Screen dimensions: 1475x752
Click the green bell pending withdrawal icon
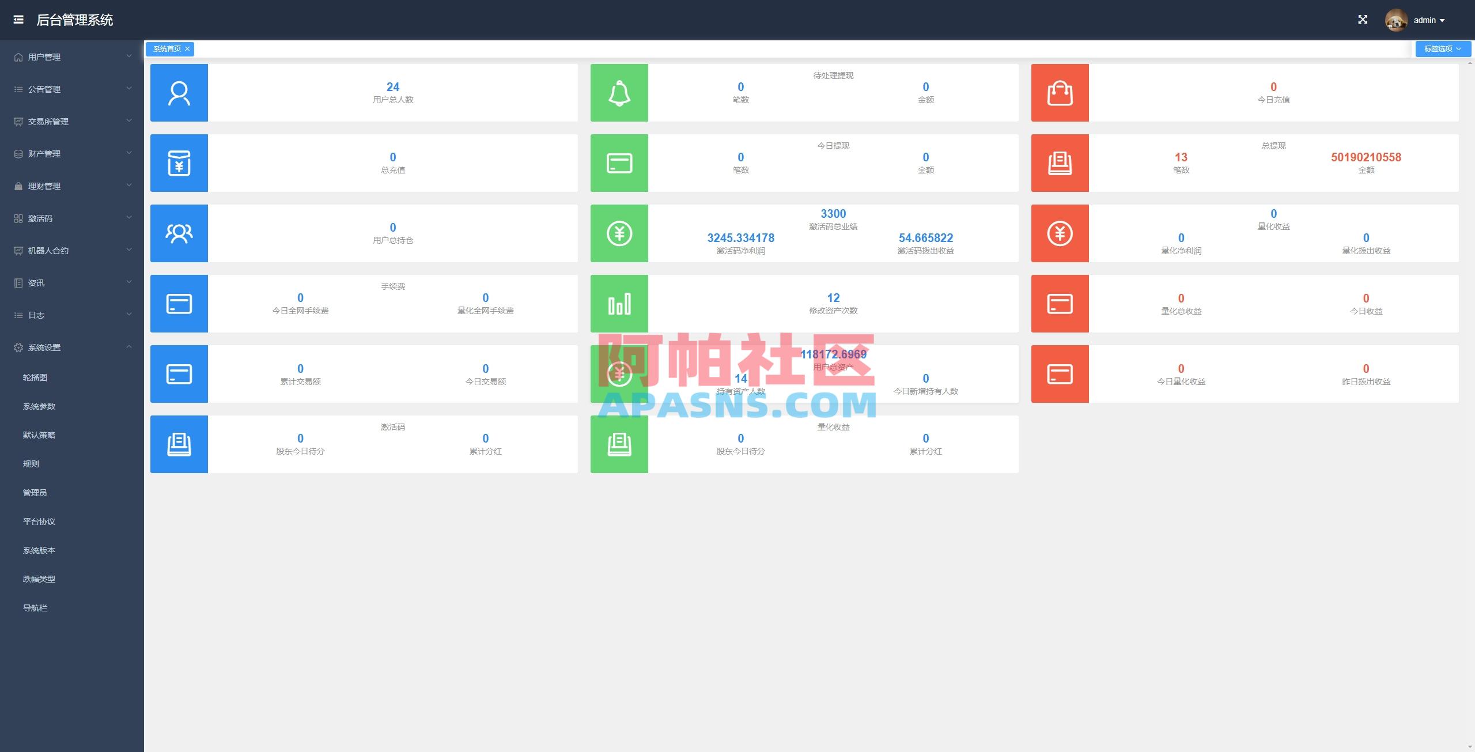click(619, 93)
